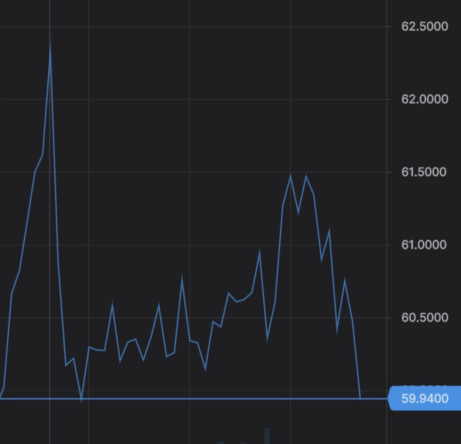Select the first of the twin peaks near 61.5
This screenshot has height=444, width=461.
[x=291, y=175]
